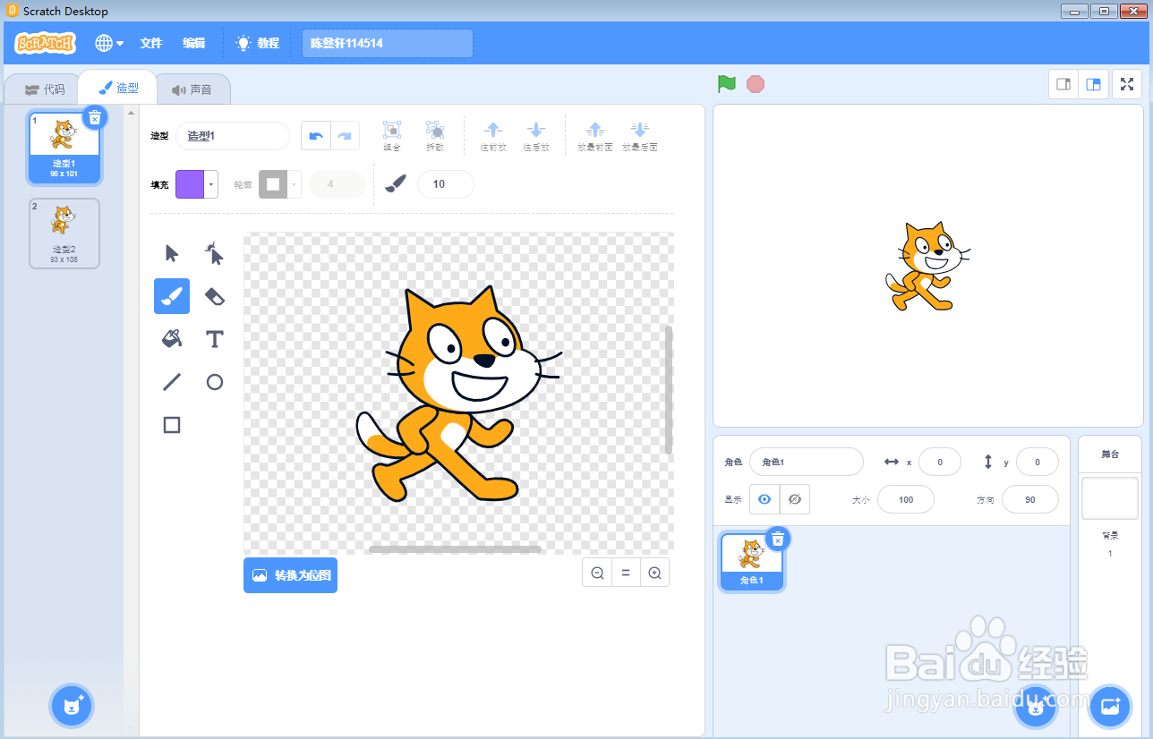Image resolution: width=1153 pixels, height=739 pixels.
Task: Click the sprite name field 角色1
Action: 807,462
